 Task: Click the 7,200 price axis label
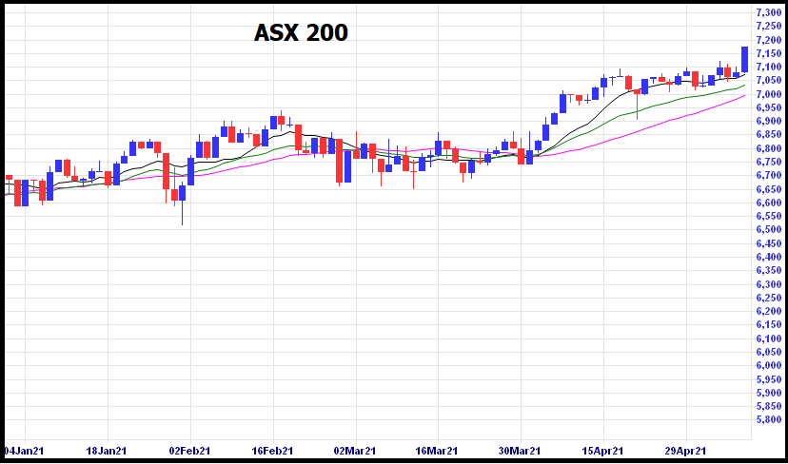[769, 40]
